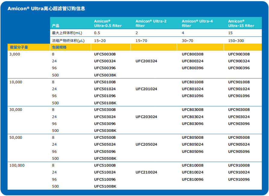The width and height of the screenshot is (269, 196).
Task: Select catalog number UFC5010BK
Action: click(105, 103)
